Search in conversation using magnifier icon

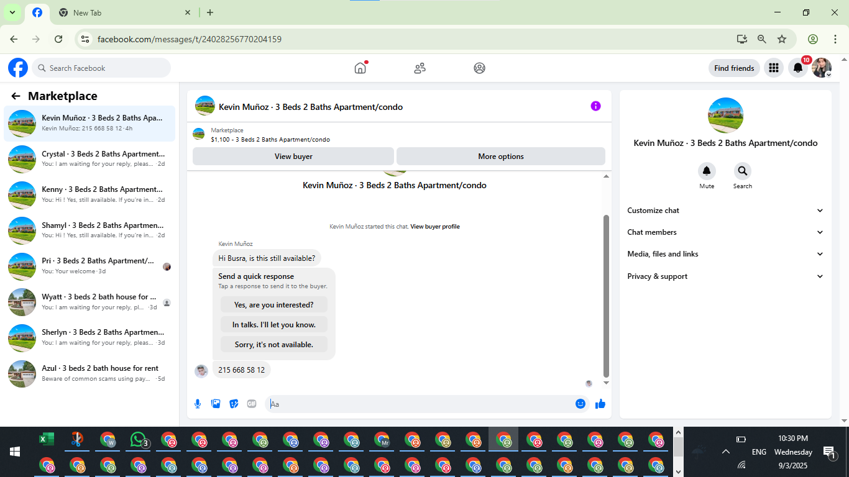pyautogui.click(x=742, y=171)
